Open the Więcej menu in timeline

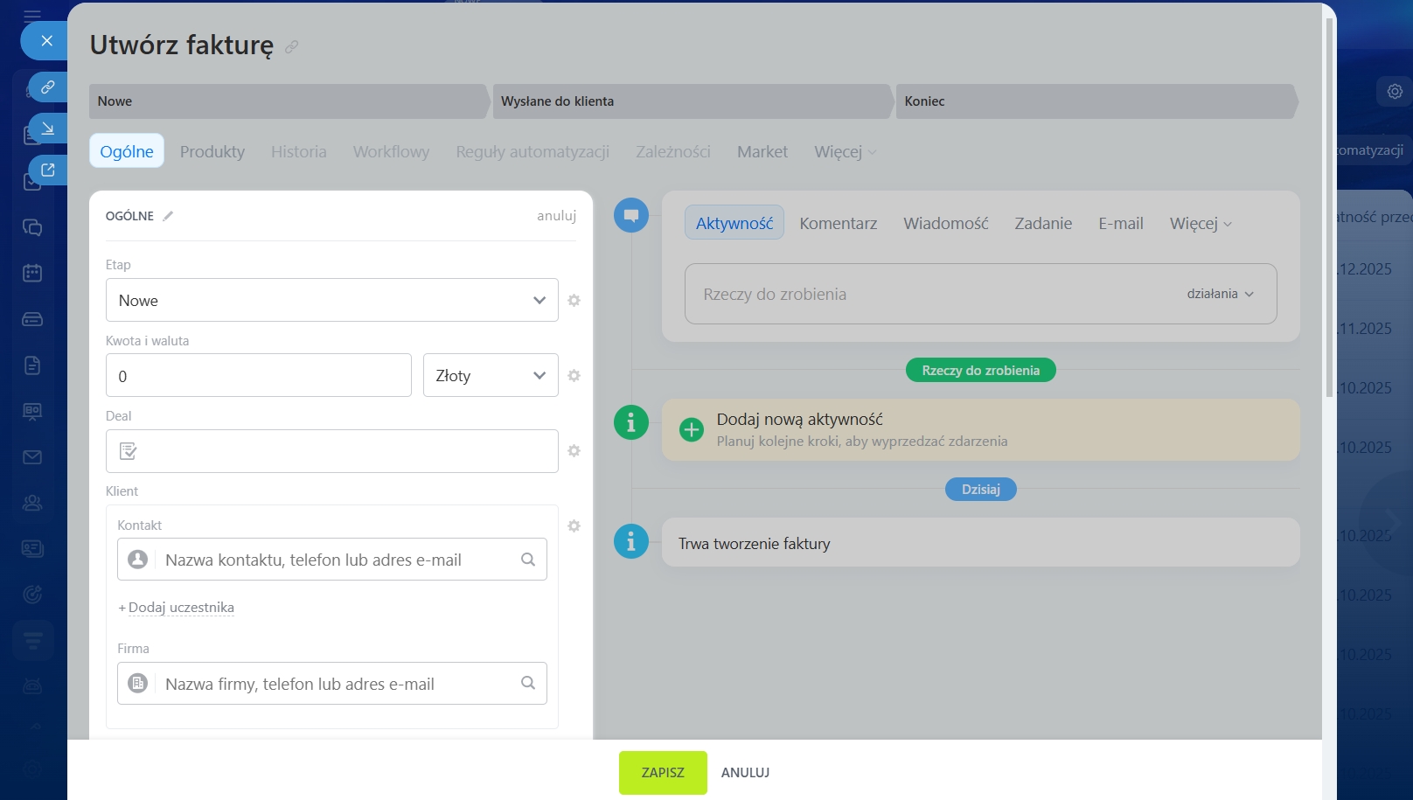pyautogui.click(x=1200, y=224)
